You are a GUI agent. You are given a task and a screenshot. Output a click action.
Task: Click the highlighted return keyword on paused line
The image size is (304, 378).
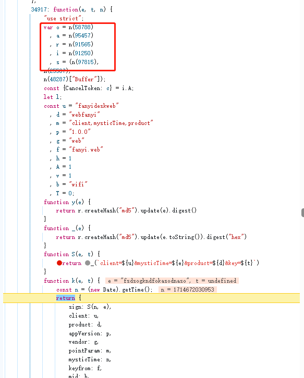click(66, 298)
